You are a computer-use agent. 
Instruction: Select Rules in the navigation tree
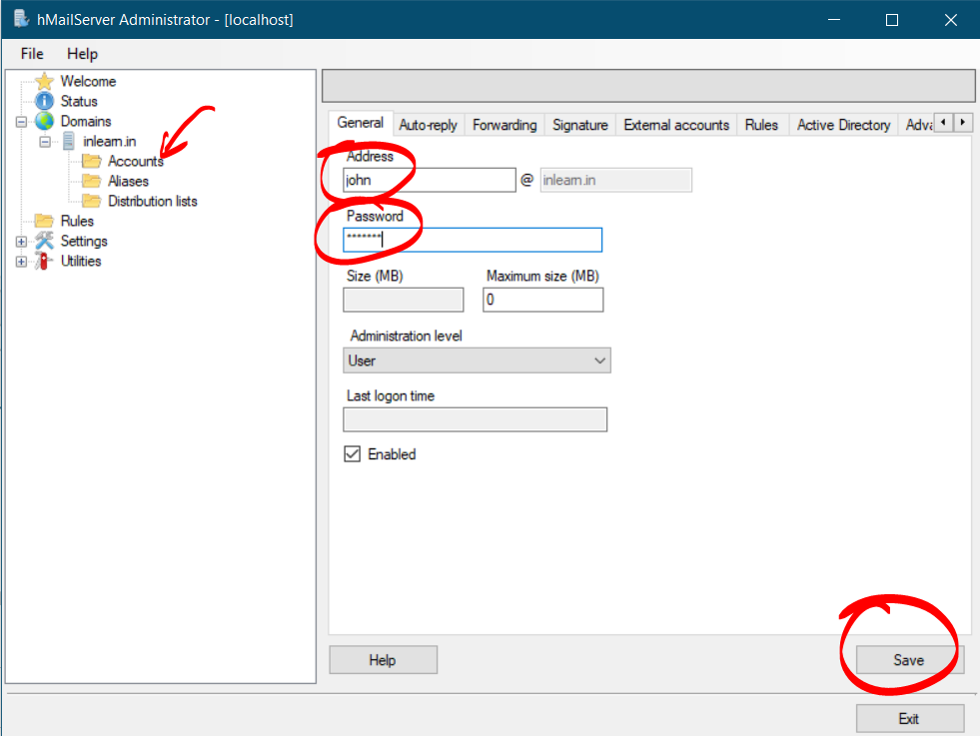[x=77, y=221]
